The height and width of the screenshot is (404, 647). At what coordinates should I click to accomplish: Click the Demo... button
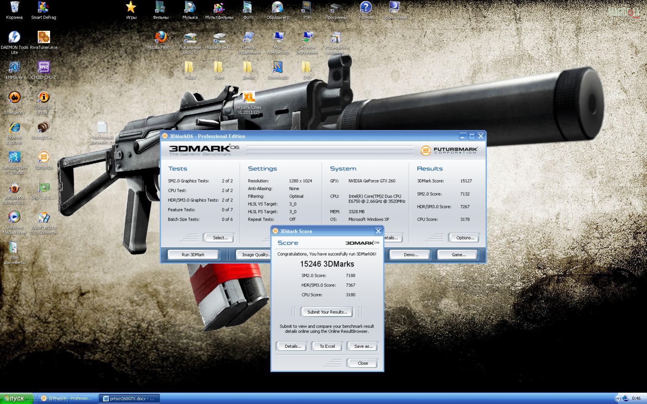[411, 255]
